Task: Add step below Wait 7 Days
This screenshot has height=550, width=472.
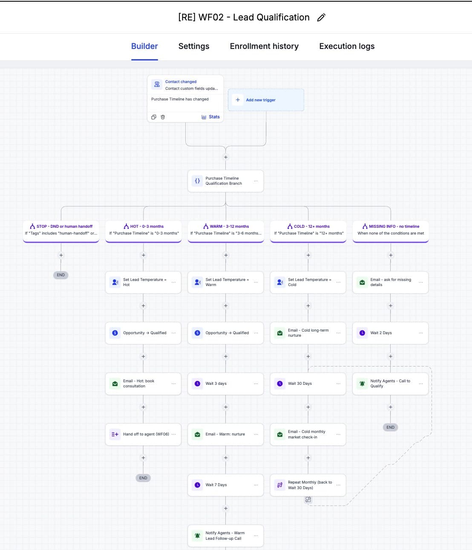Action: 226,509
